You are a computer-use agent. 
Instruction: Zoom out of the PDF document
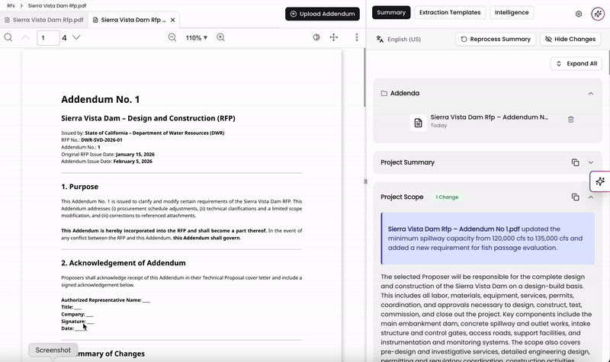(172, 37)
